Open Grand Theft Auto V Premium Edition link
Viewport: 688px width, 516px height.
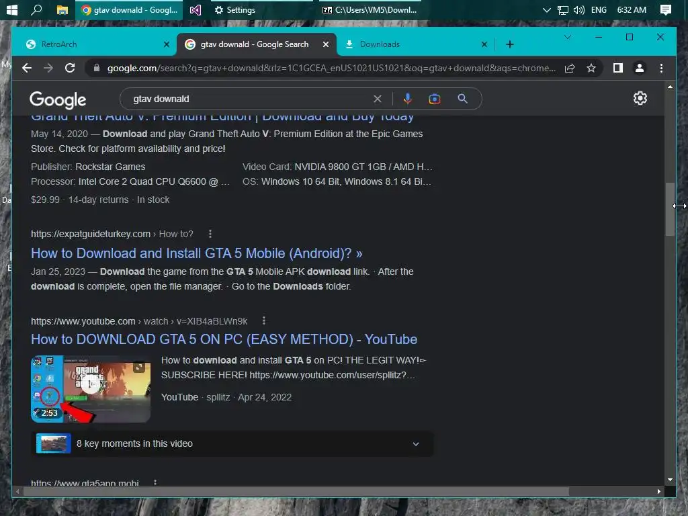(222, 118)
